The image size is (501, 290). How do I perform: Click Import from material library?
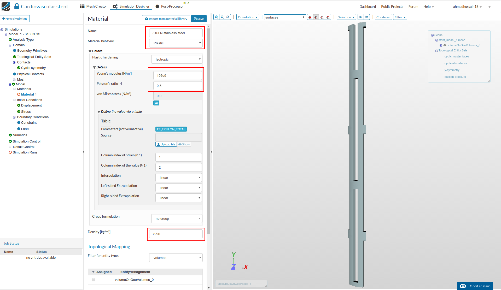tap(166, 19)
